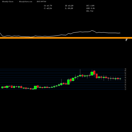
Task: Click the 66 price axis label
Action: click(125, 70)
